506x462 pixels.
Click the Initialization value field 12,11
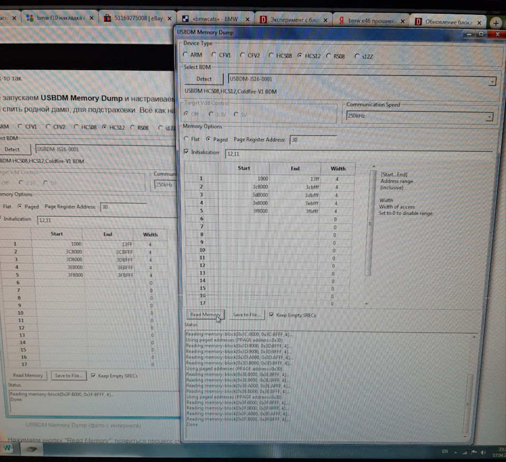click(358, 154)
